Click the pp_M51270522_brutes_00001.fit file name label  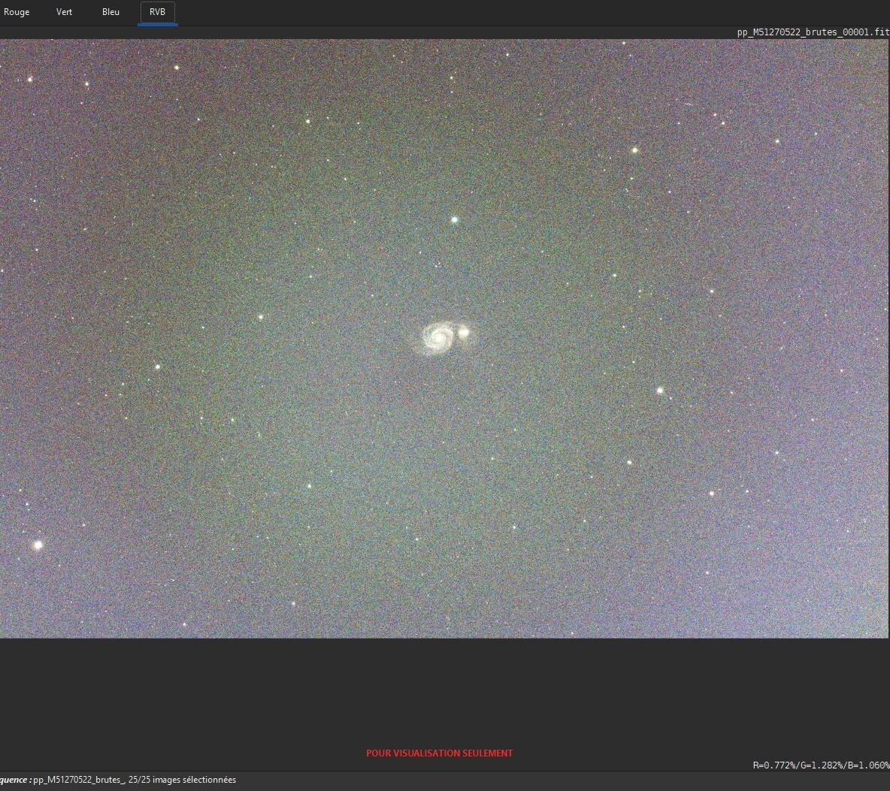813,32
